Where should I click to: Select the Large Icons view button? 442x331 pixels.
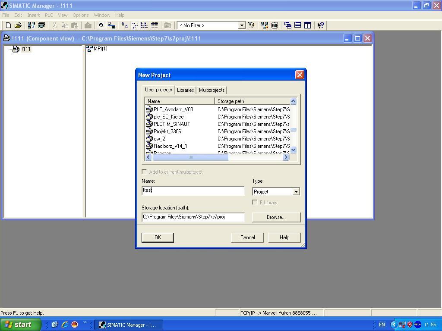point(125,25)
